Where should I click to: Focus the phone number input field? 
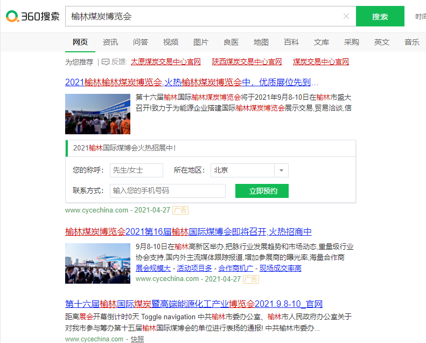[x=167, y=191]
